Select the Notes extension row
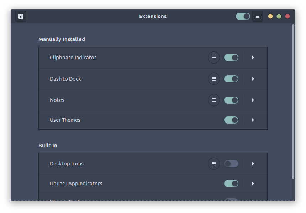The width and height of the screenshot is (306, 213). (107, 100)
